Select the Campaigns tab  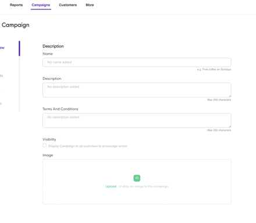[x=41, y=5]
